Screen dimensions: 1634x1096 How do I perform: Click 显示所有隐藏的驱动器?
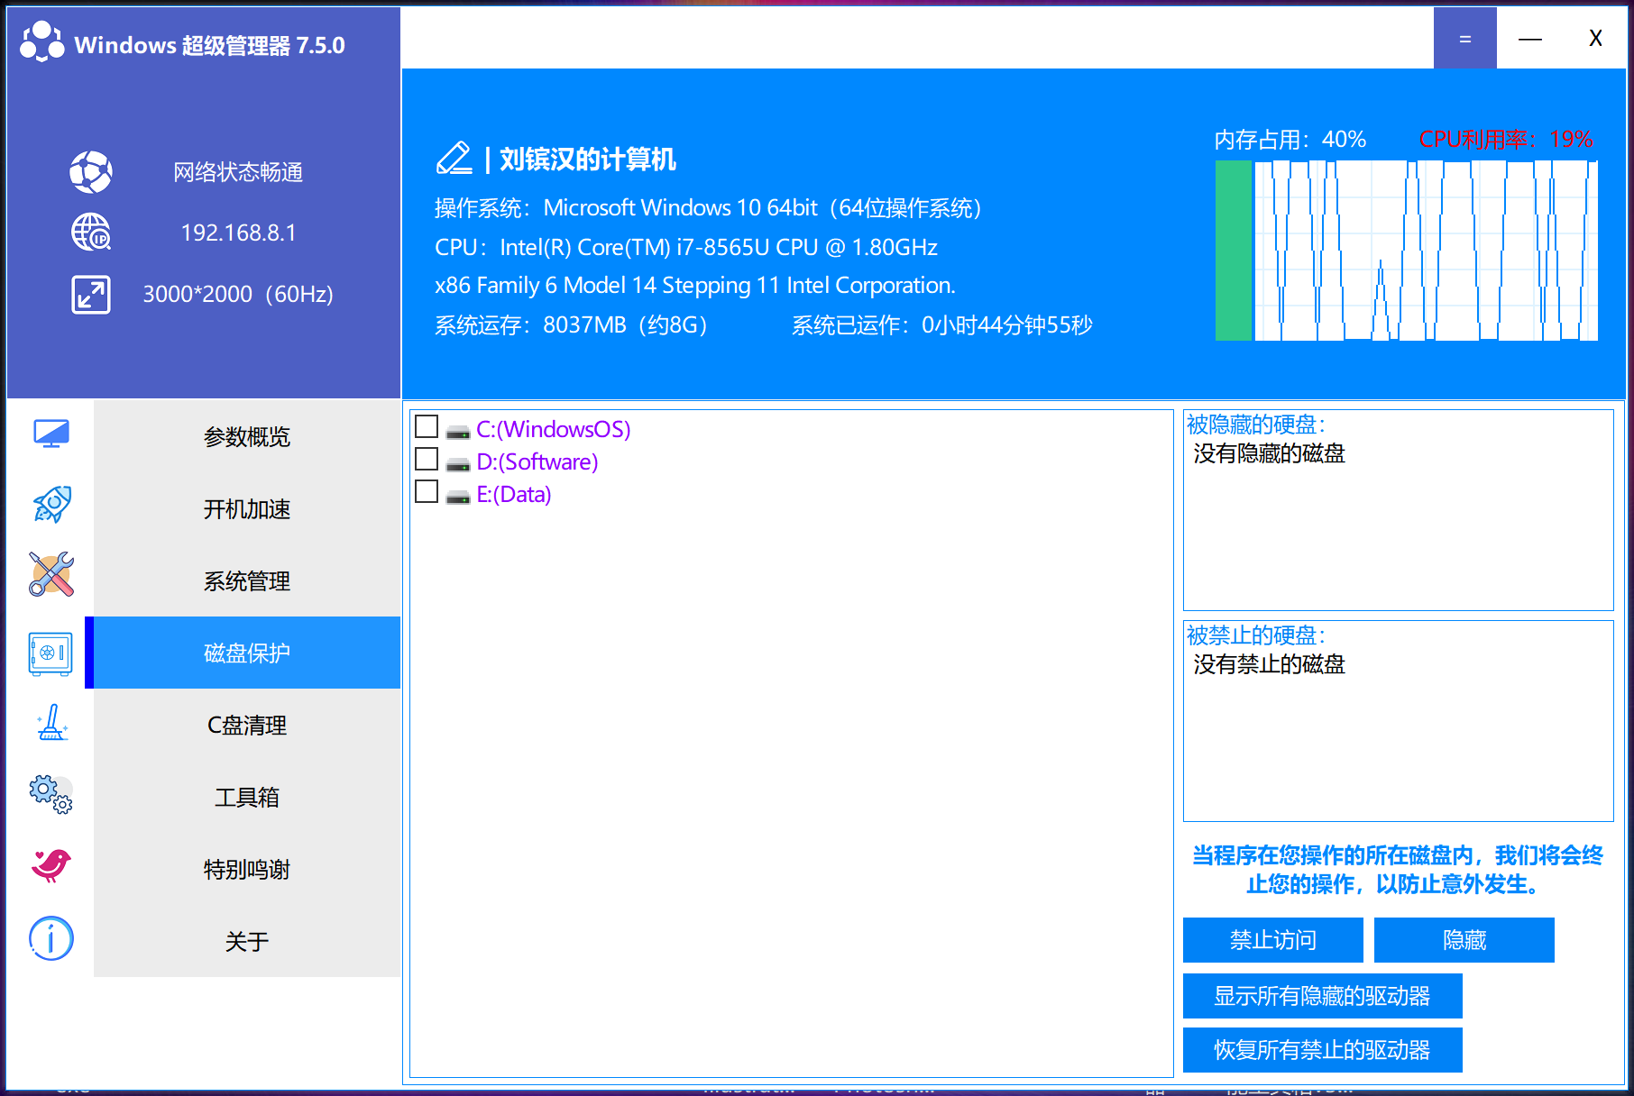pyautogui.click(x=1323, y=996)
